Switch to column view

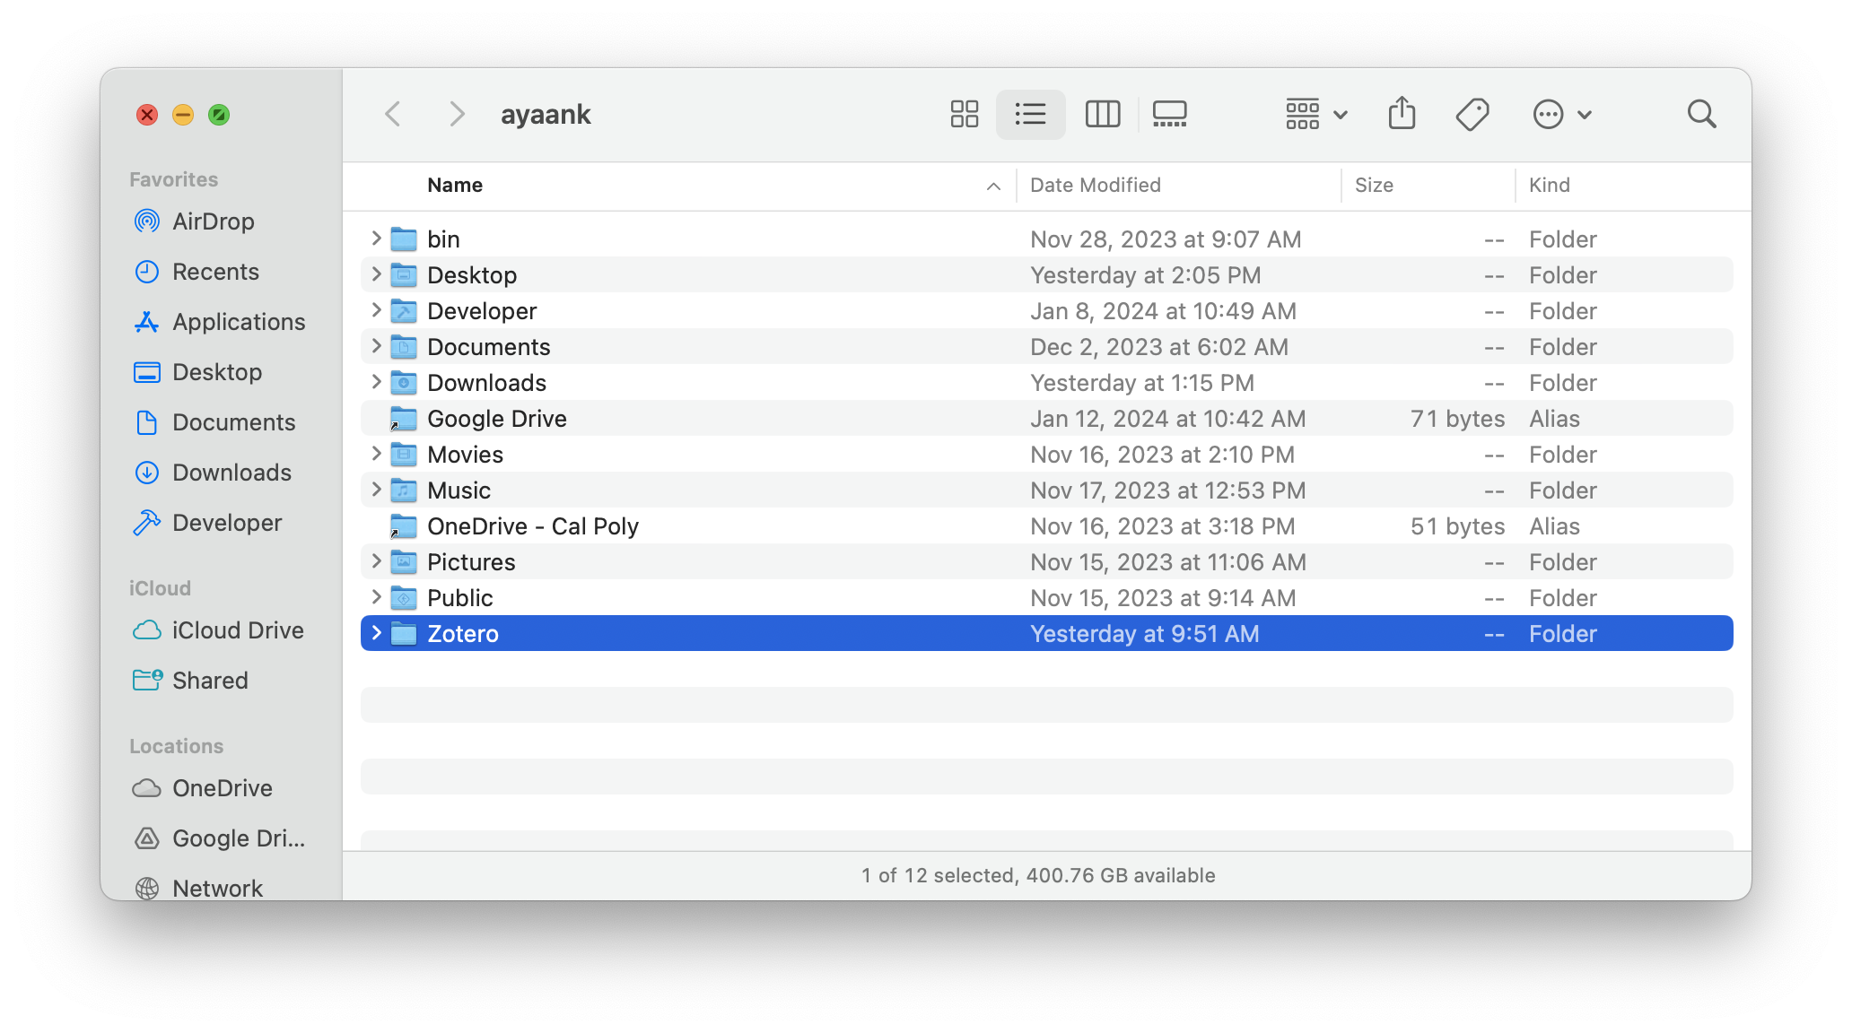1102,114
